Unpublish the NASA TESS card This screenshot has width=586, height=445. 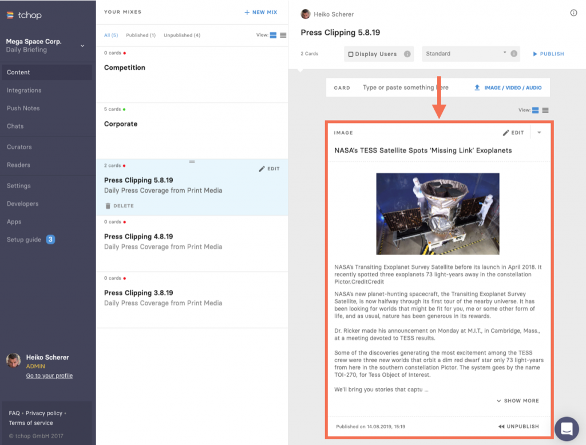(x=518, y=427)
